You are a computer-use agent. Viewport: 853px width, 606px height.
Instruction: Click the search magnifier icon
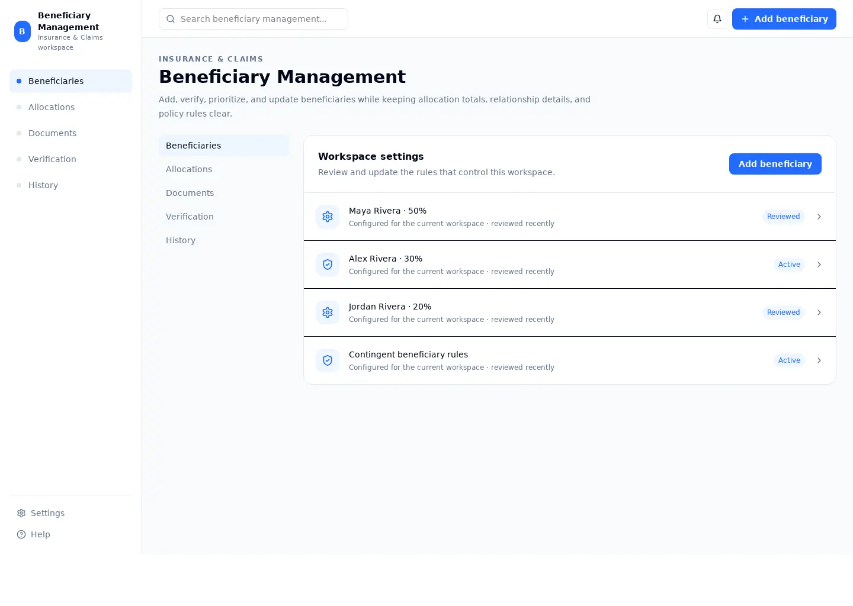click(171, 19)
